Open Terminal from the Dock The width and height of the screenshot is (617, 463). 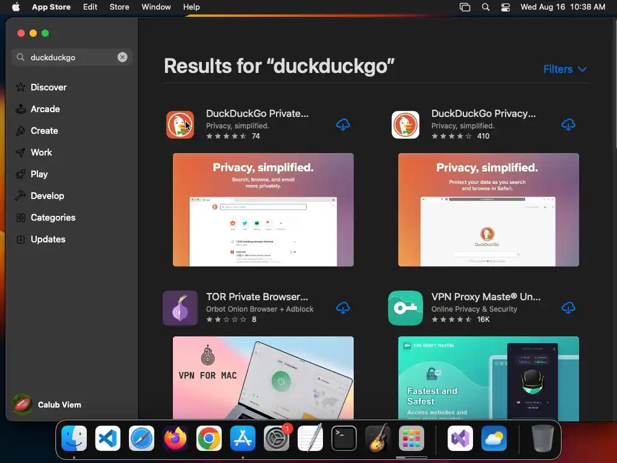point(344,438)
